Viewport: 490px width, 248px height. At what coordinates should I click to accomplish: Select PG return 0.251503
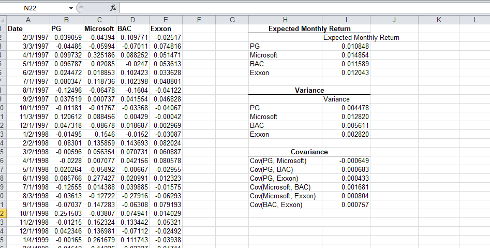67,214
